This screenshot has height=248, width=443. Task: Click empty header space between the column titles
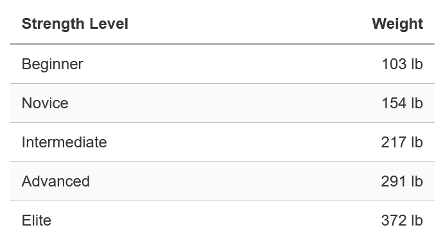[250, 24]
